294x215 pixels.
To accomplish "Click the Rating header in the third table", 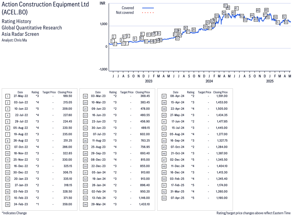I will (x=191, y=92).
